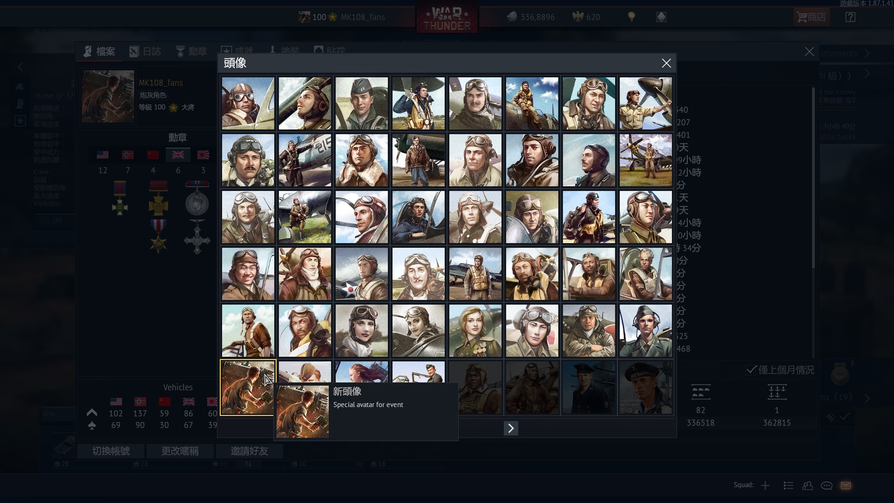Choose the blonde woman with medals avatar
The image size is (894, 503).
(x=475, y=331)
